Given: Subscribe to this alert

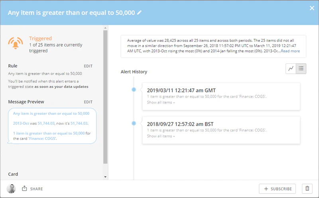Looking at the screenshot, I should click(277, 189).
